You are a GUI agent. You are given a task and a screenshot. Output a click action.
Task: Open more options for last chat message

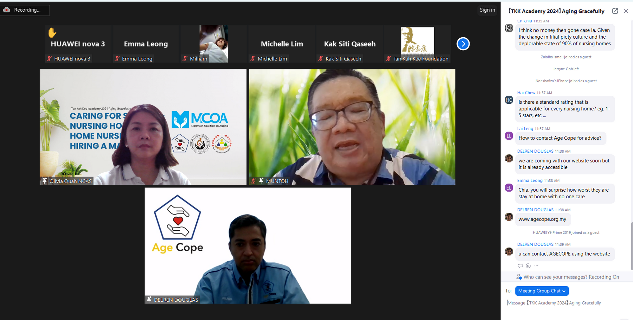point(536,266)
